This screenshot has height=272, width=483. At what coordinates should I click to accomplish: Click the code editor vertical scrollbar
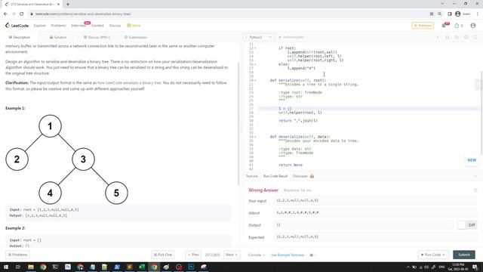pos(481,113)
